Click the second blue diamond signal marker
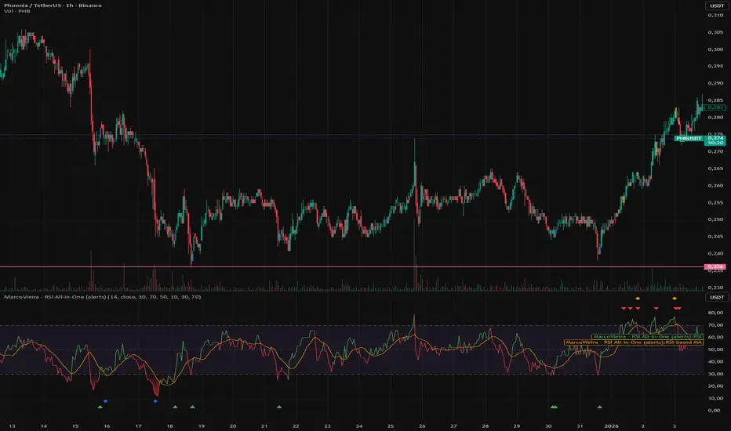 coord(155,400)
